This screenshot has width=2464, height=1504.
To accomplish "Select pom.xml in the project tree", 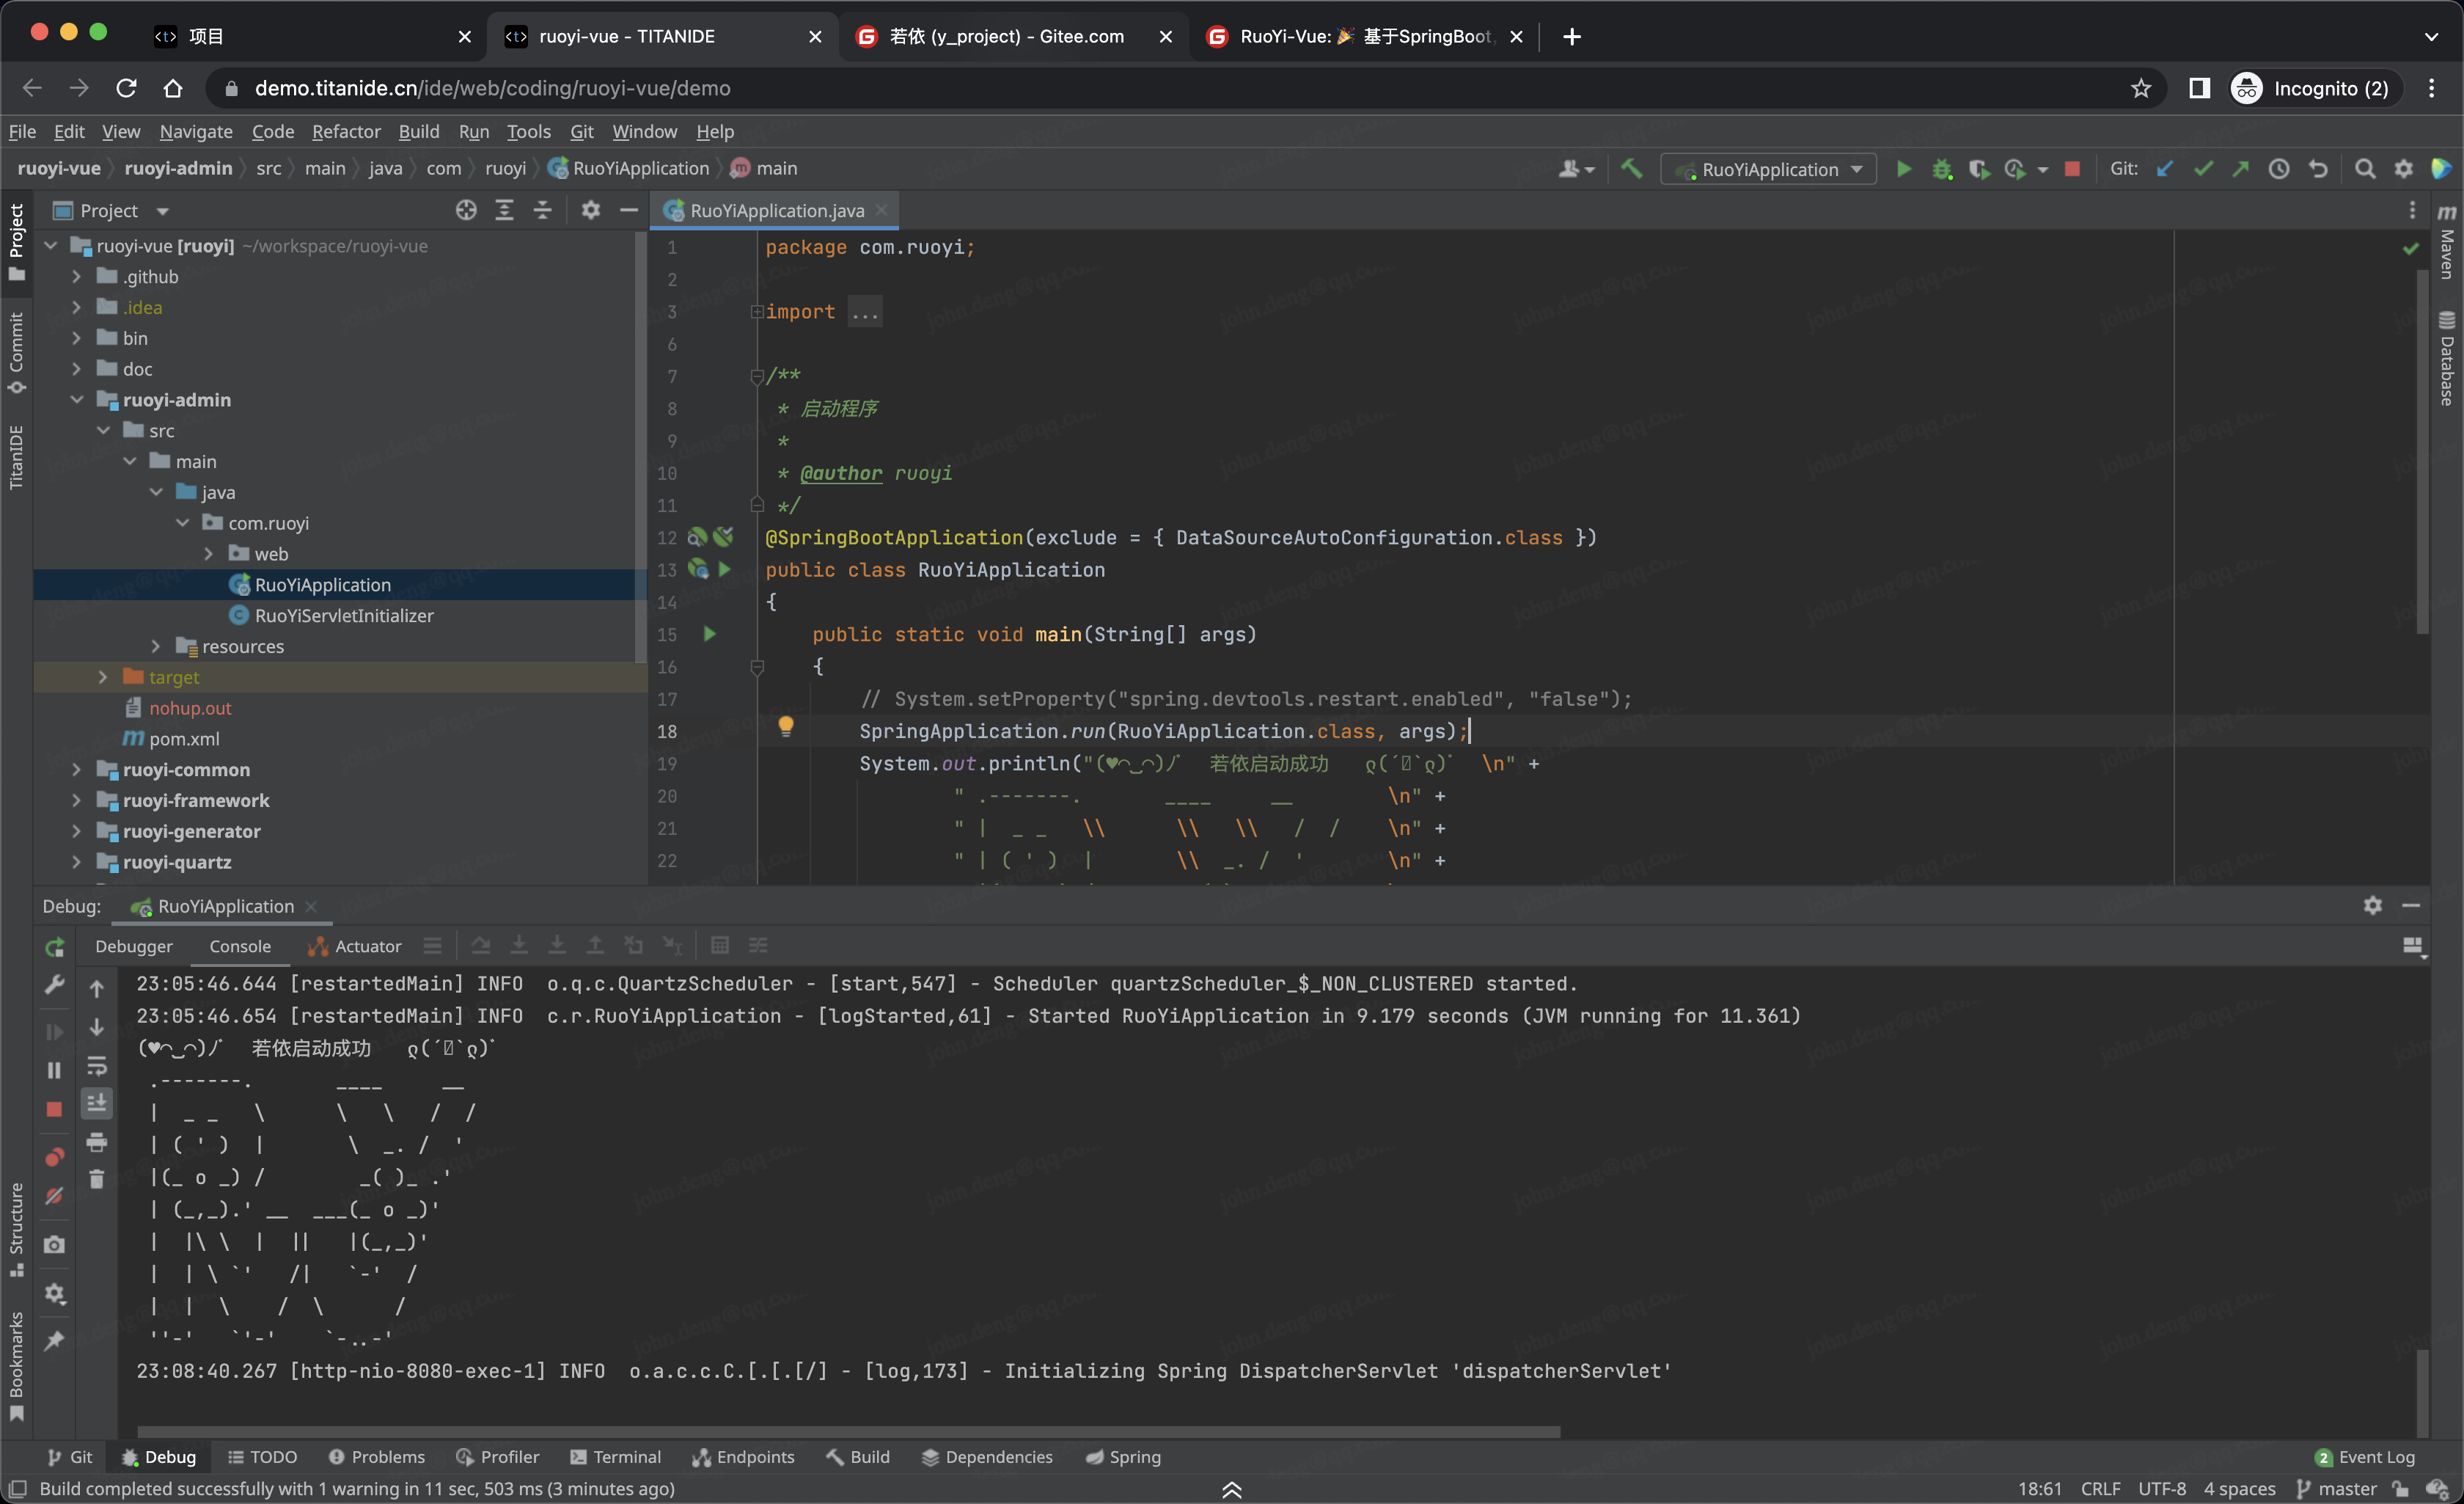I will 184,739.
